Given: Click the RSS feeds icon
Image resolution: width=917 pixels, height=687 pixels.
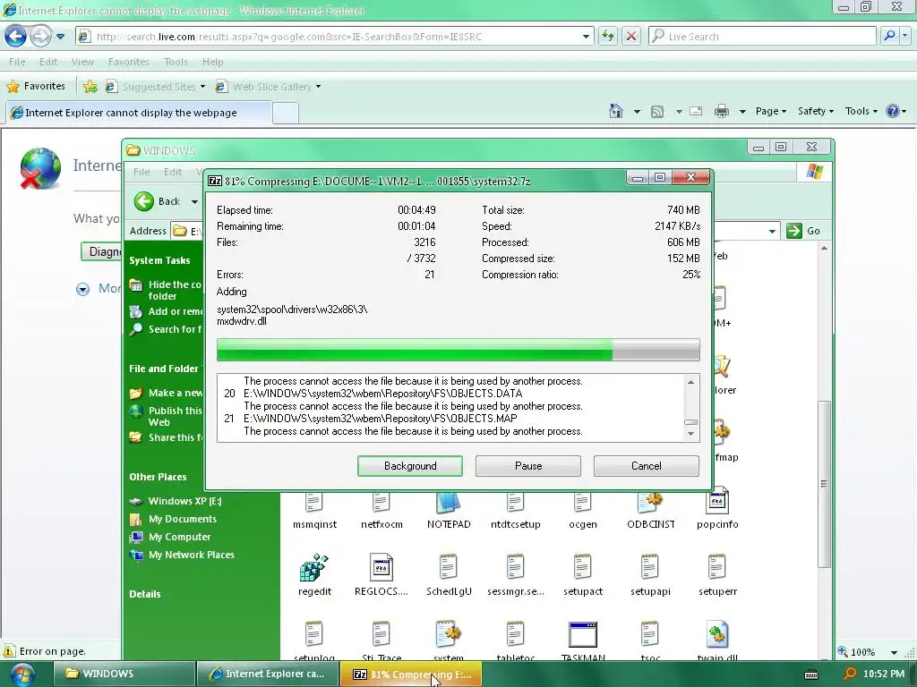Looking at the screenshot, I should tap(657, 111).
